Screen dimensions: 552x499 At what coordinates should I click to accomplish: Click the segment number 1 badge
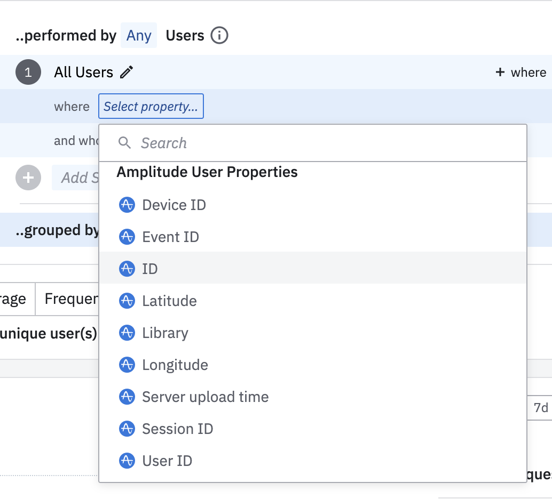28,73
